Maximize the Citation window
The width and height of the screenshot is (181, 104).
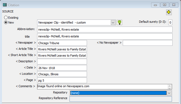[165, 5]
